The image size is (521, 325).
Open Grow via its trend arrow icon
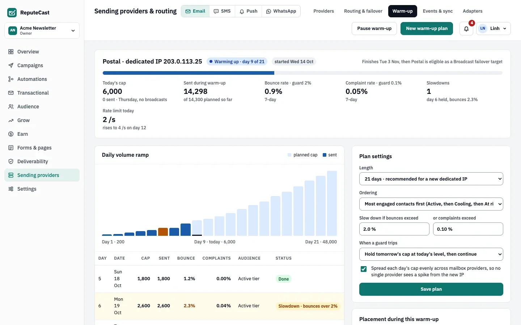[x=11, y=120]
